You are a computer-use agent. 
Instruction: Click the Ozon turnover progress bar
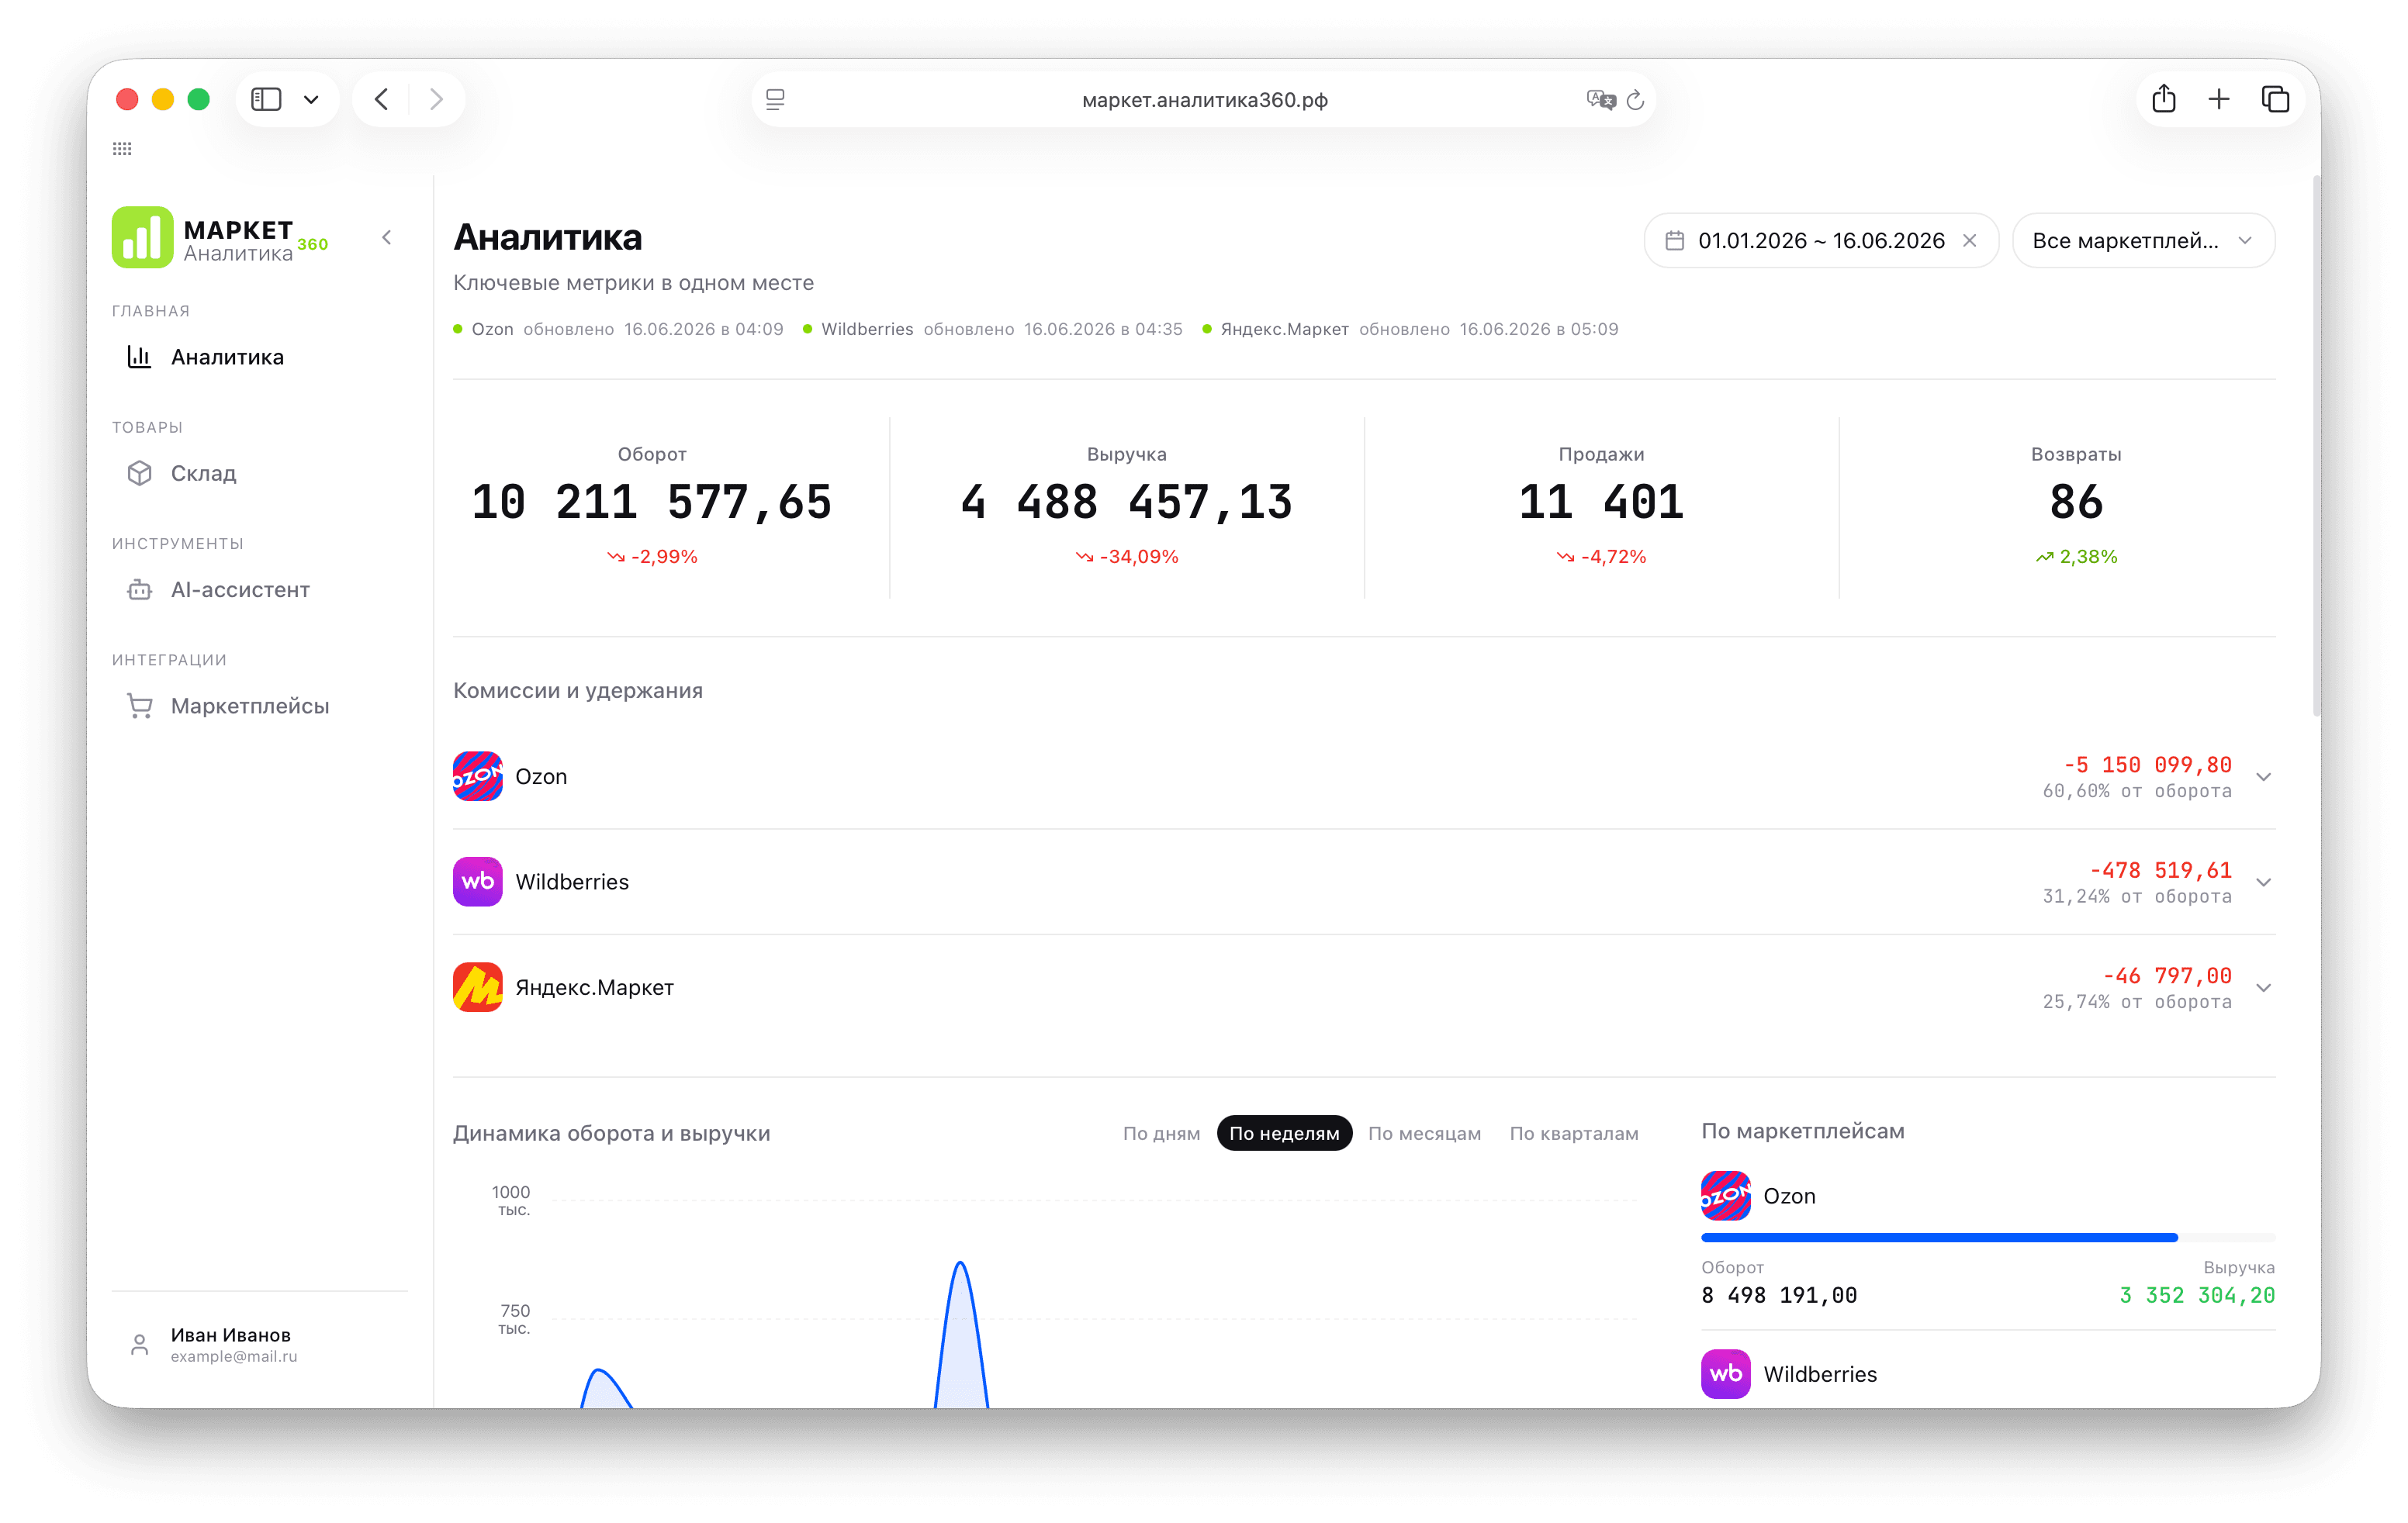pyautogui.click(x=1987, y=1237)
